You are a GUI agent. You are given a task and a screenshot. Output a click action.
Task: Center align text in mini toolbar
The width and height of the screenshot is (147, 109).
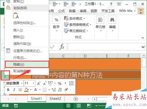[20, 90]
